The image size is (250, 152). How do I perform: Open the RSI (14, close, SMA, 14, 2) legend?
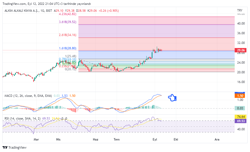pos(22,119)
